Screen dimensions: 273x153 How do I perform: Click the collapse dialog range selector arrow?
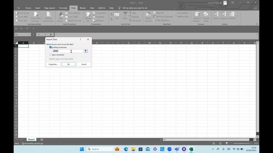click(85, 51)
